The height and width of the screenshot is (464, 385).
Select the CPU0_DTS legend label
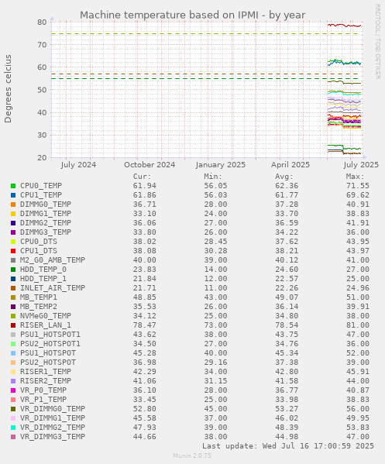39,242
